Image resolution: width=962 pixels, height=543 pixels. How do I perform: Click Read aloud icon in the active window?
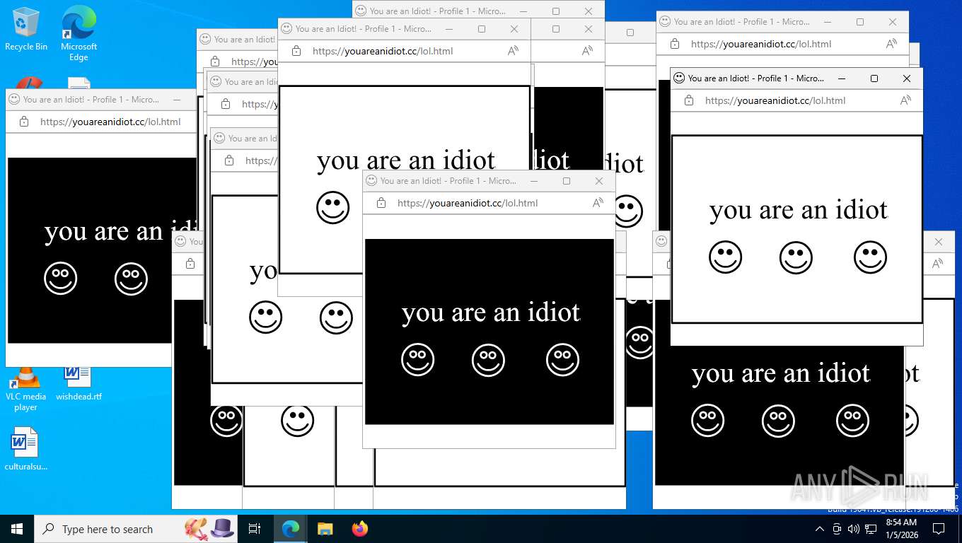(x=905, y=100)
